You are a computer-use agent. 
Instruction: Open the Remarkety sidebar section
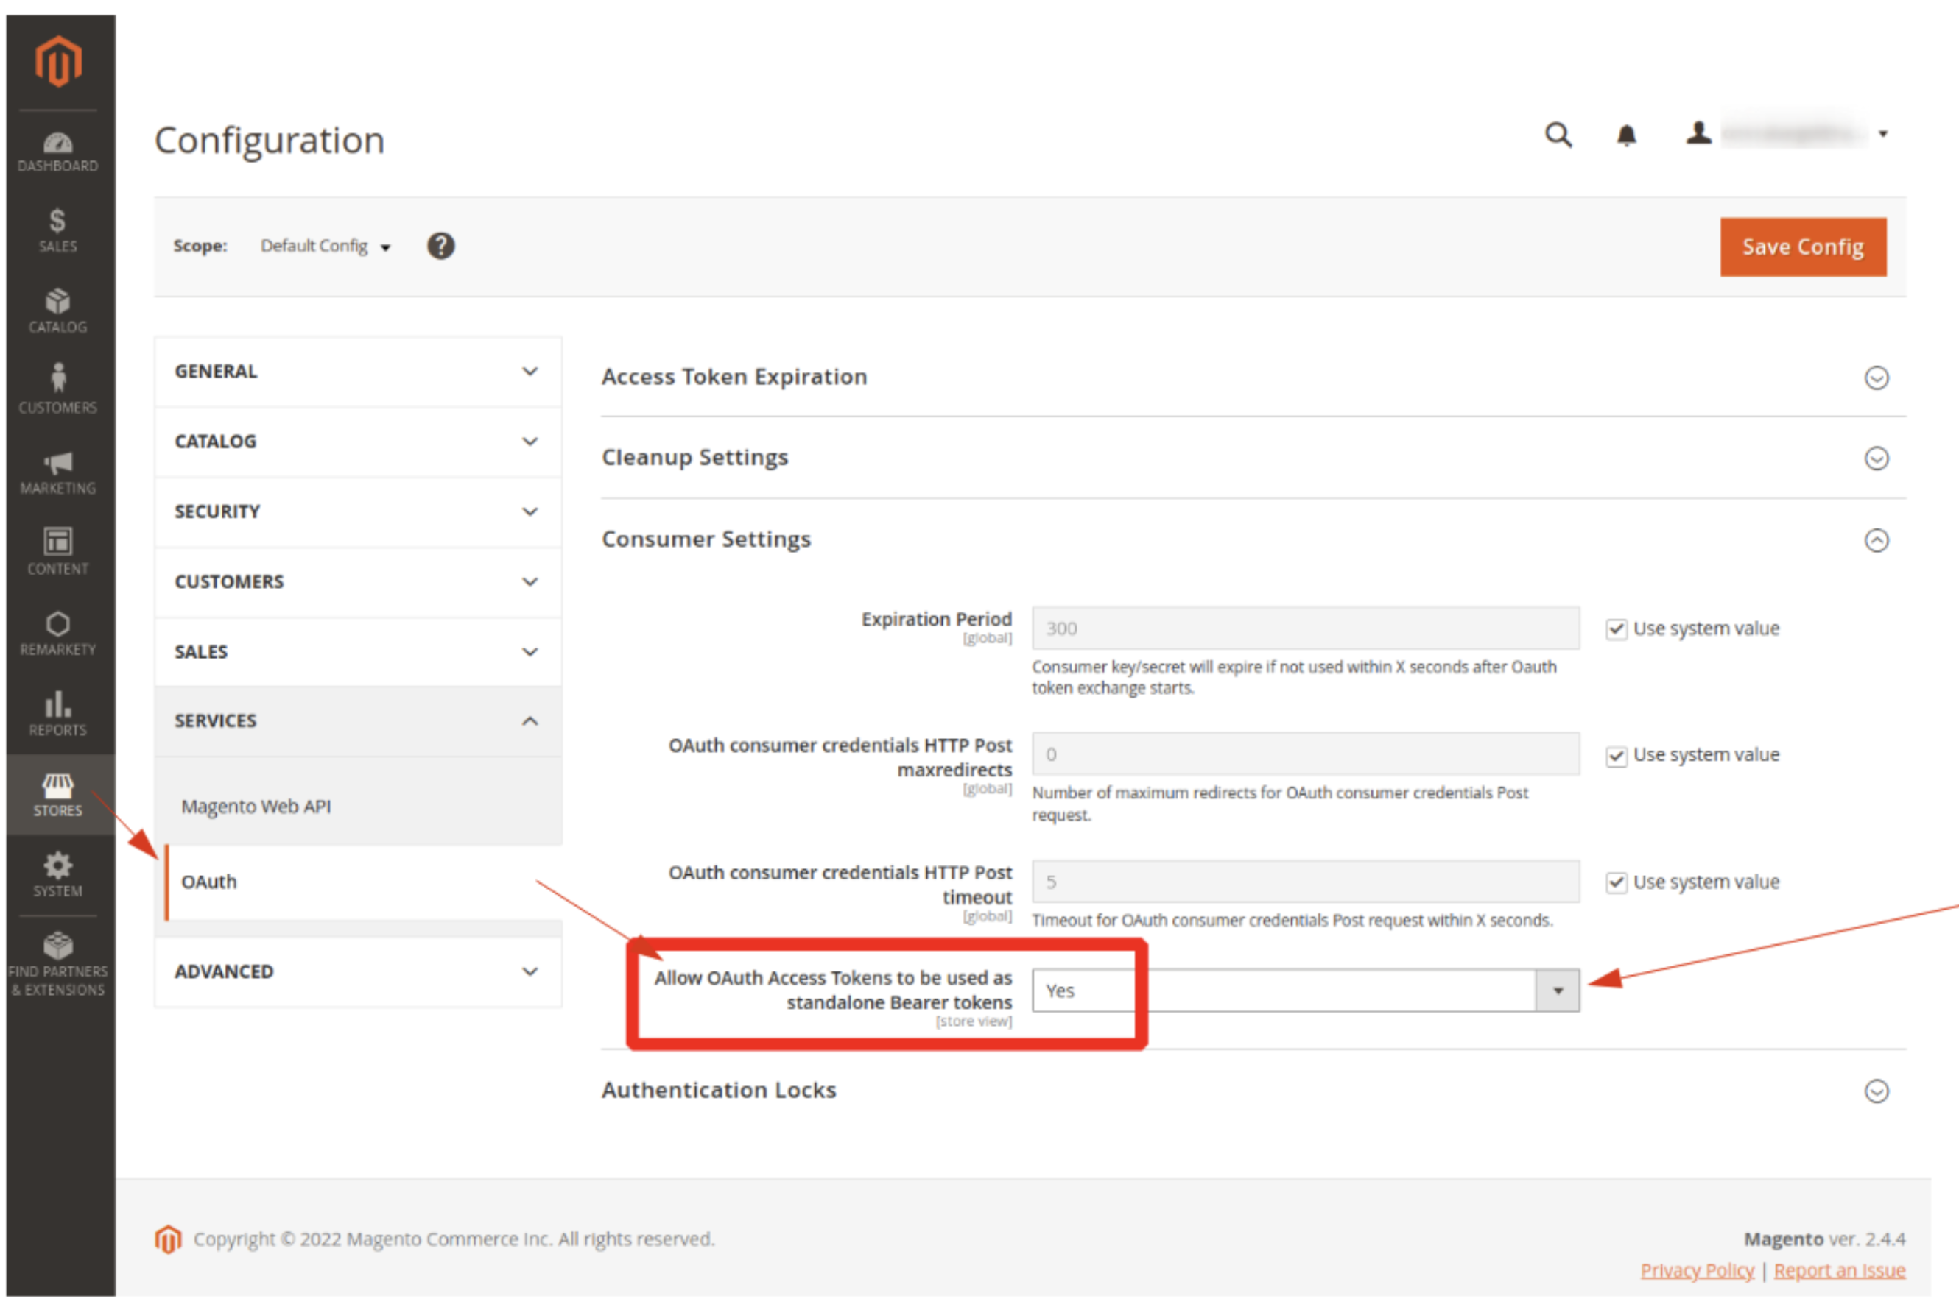57,633
